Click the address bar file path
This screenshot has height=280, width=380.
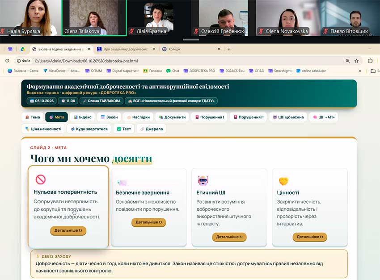click(x=86, y=61)
